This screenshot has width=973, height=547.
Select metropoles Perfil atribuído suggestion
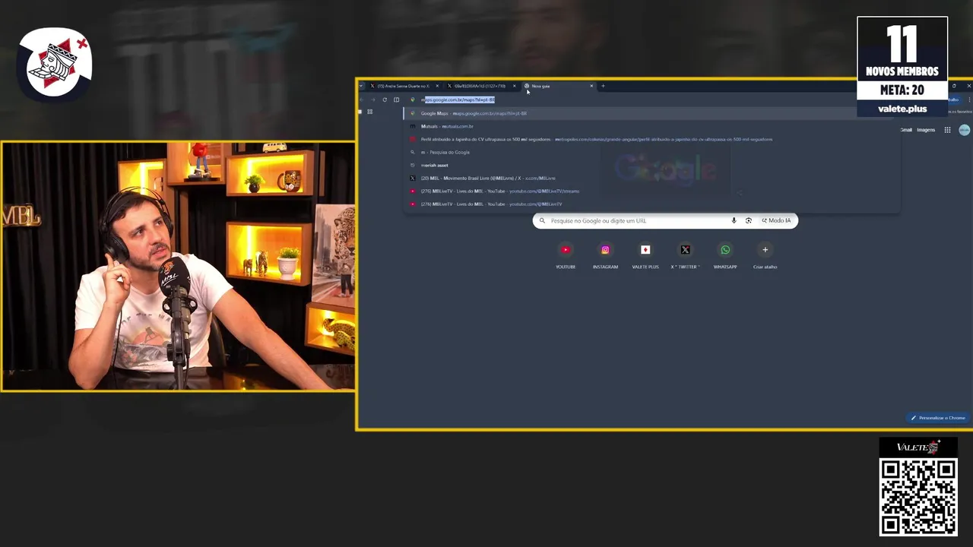pos(651,139)
